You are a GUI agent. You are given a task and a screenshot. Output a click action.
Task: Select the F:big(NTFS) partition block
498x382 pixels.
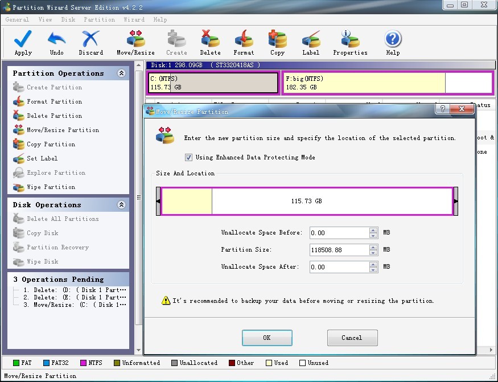click(388, 83)
